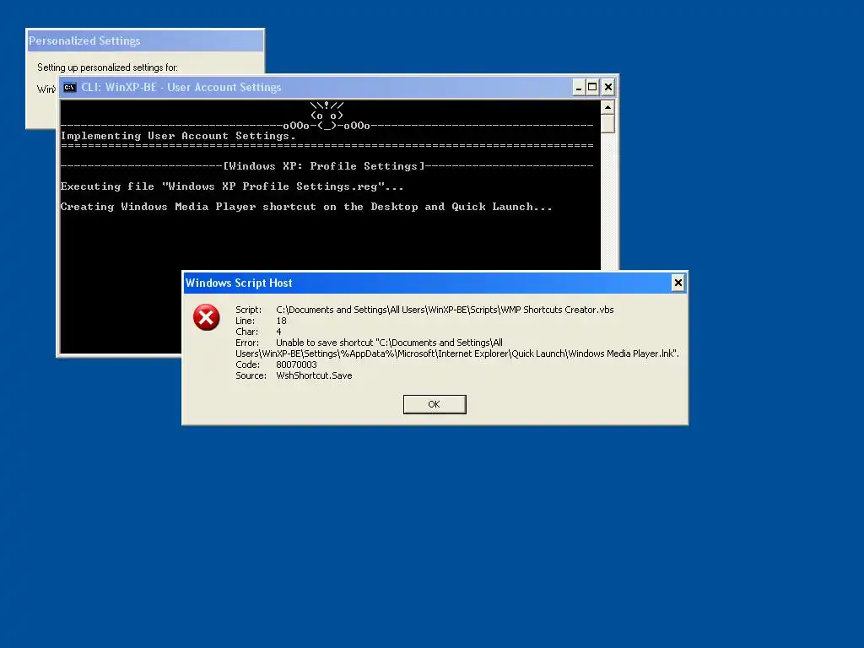Click "Creating Windows Media Player shortcut" line
Screen dimensions: 864x648
(306, 207)
